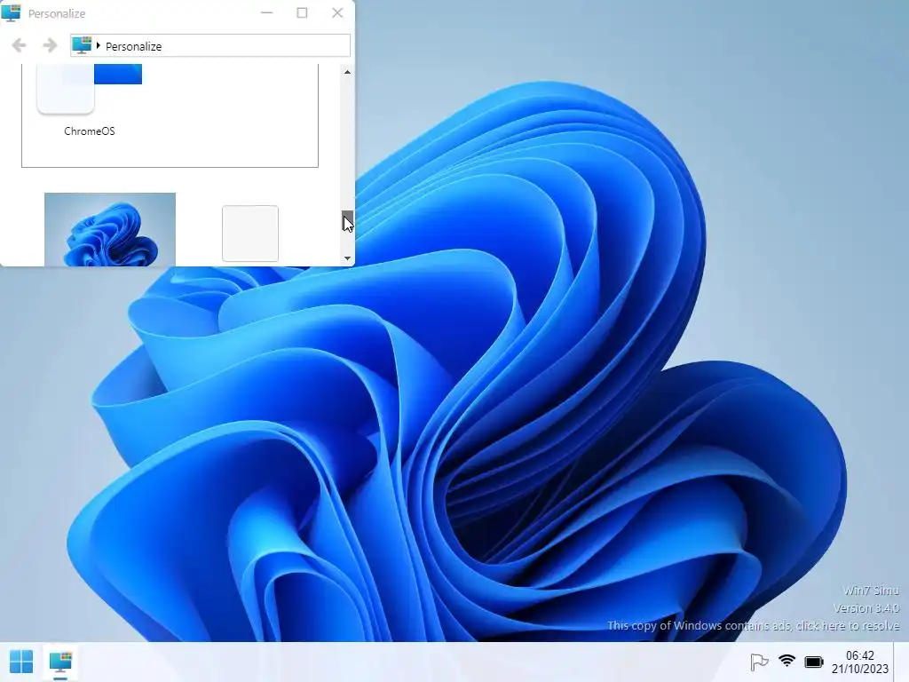This screenshot has height=682, width=909.
Task: Click the Show Desktop strip on the taskbar
Action: click(x=902, y=662)
